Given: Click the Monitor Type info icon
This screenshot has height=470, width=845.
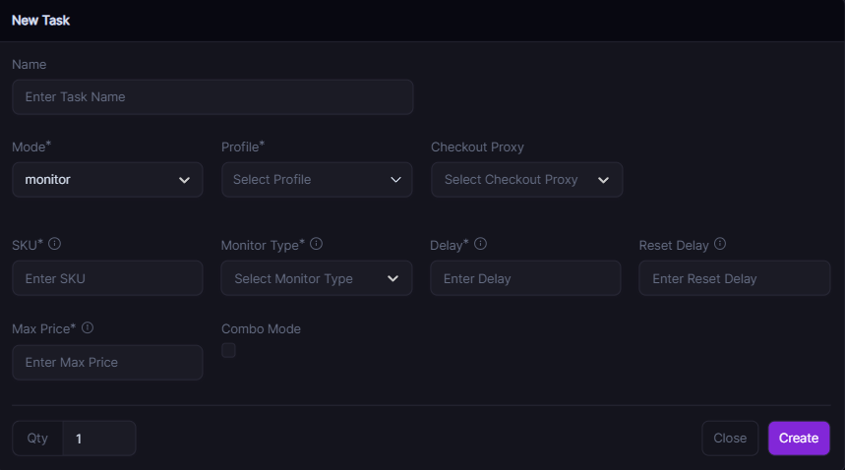Looking at the screenshot, I should click(316, 244).
